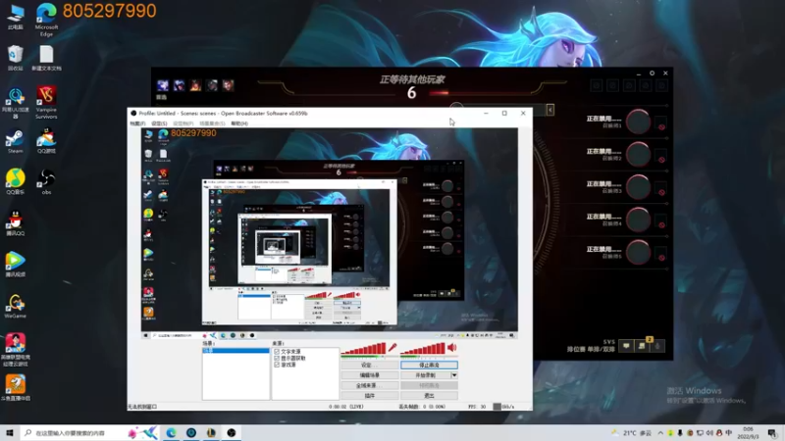Switch to the OBS taskbar icon

coord(232,432)
